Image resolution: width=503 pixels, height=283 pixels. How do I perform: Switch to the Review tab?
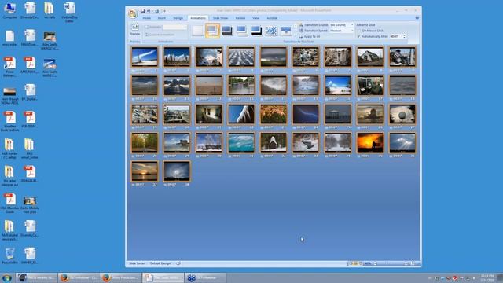coord(240,18)
